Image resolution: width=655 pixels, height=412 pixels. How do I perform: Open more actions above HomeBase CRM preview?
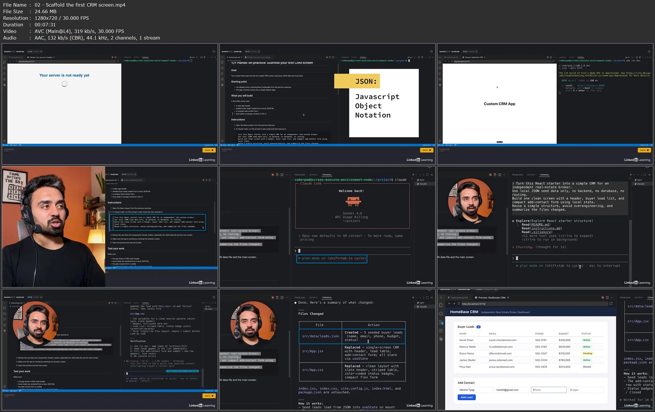pos(612,297)
